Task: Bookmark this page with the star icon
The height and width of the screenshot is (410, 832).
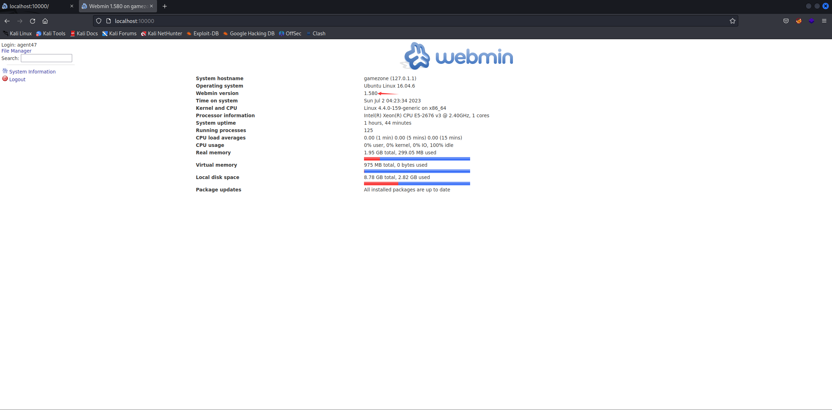Action: pyautogui.click(x=732, y=21)
